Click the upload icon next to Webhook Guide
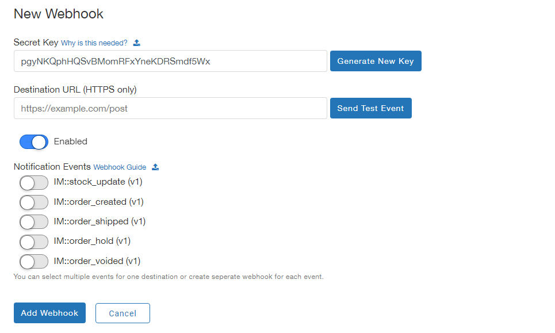 [x=154, y=167]
